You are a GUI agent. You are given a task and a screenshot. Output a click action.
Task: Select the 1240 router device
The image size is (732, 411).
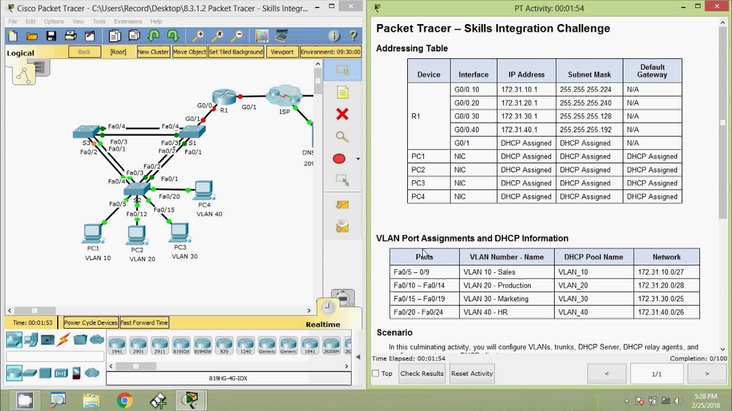(x=245, y=345)
